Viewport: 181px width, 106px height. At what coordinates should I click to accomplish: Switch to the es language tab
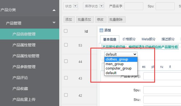click(x=144, y=67)
